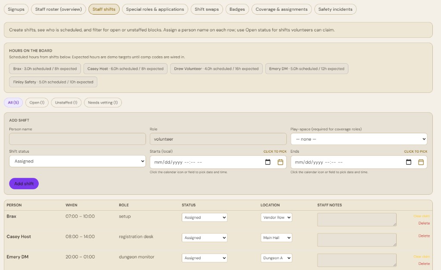
Task: Switch to Coverage & assignments tab
Action: pyautogui.click(x=282, y=9)
